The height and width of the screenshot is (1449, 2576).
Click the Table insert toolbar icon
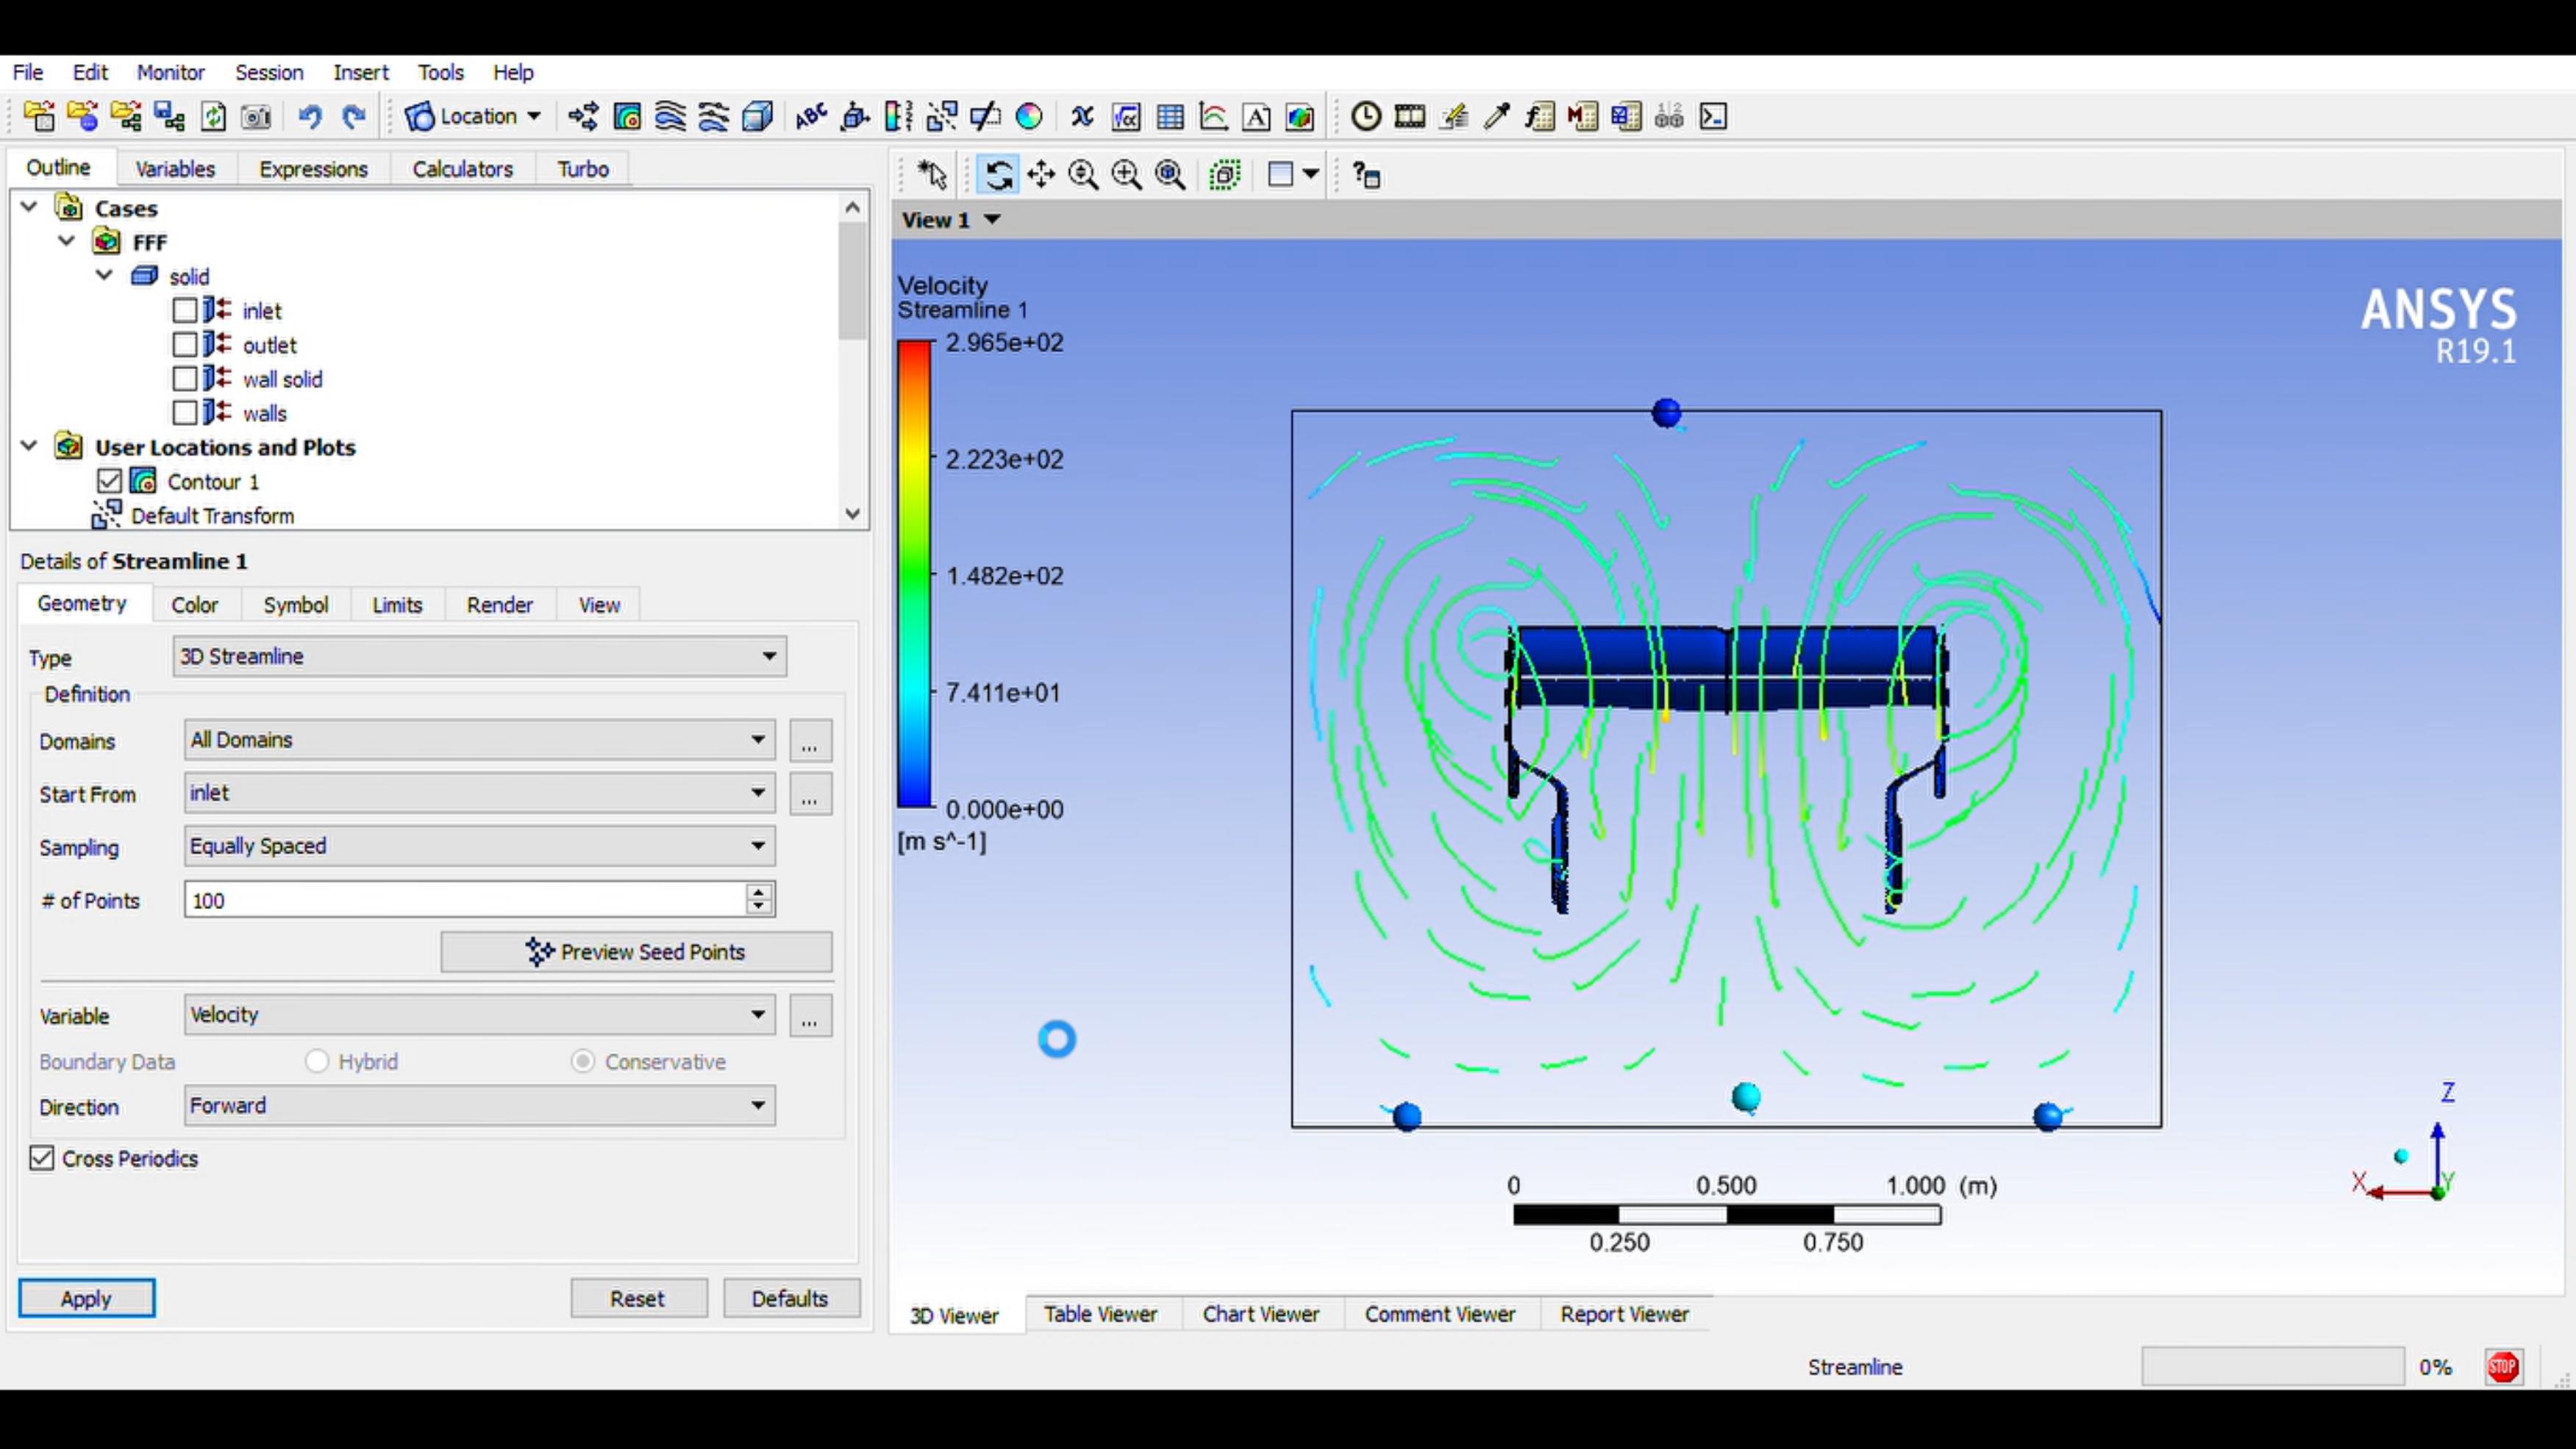tap(1170, 117)
